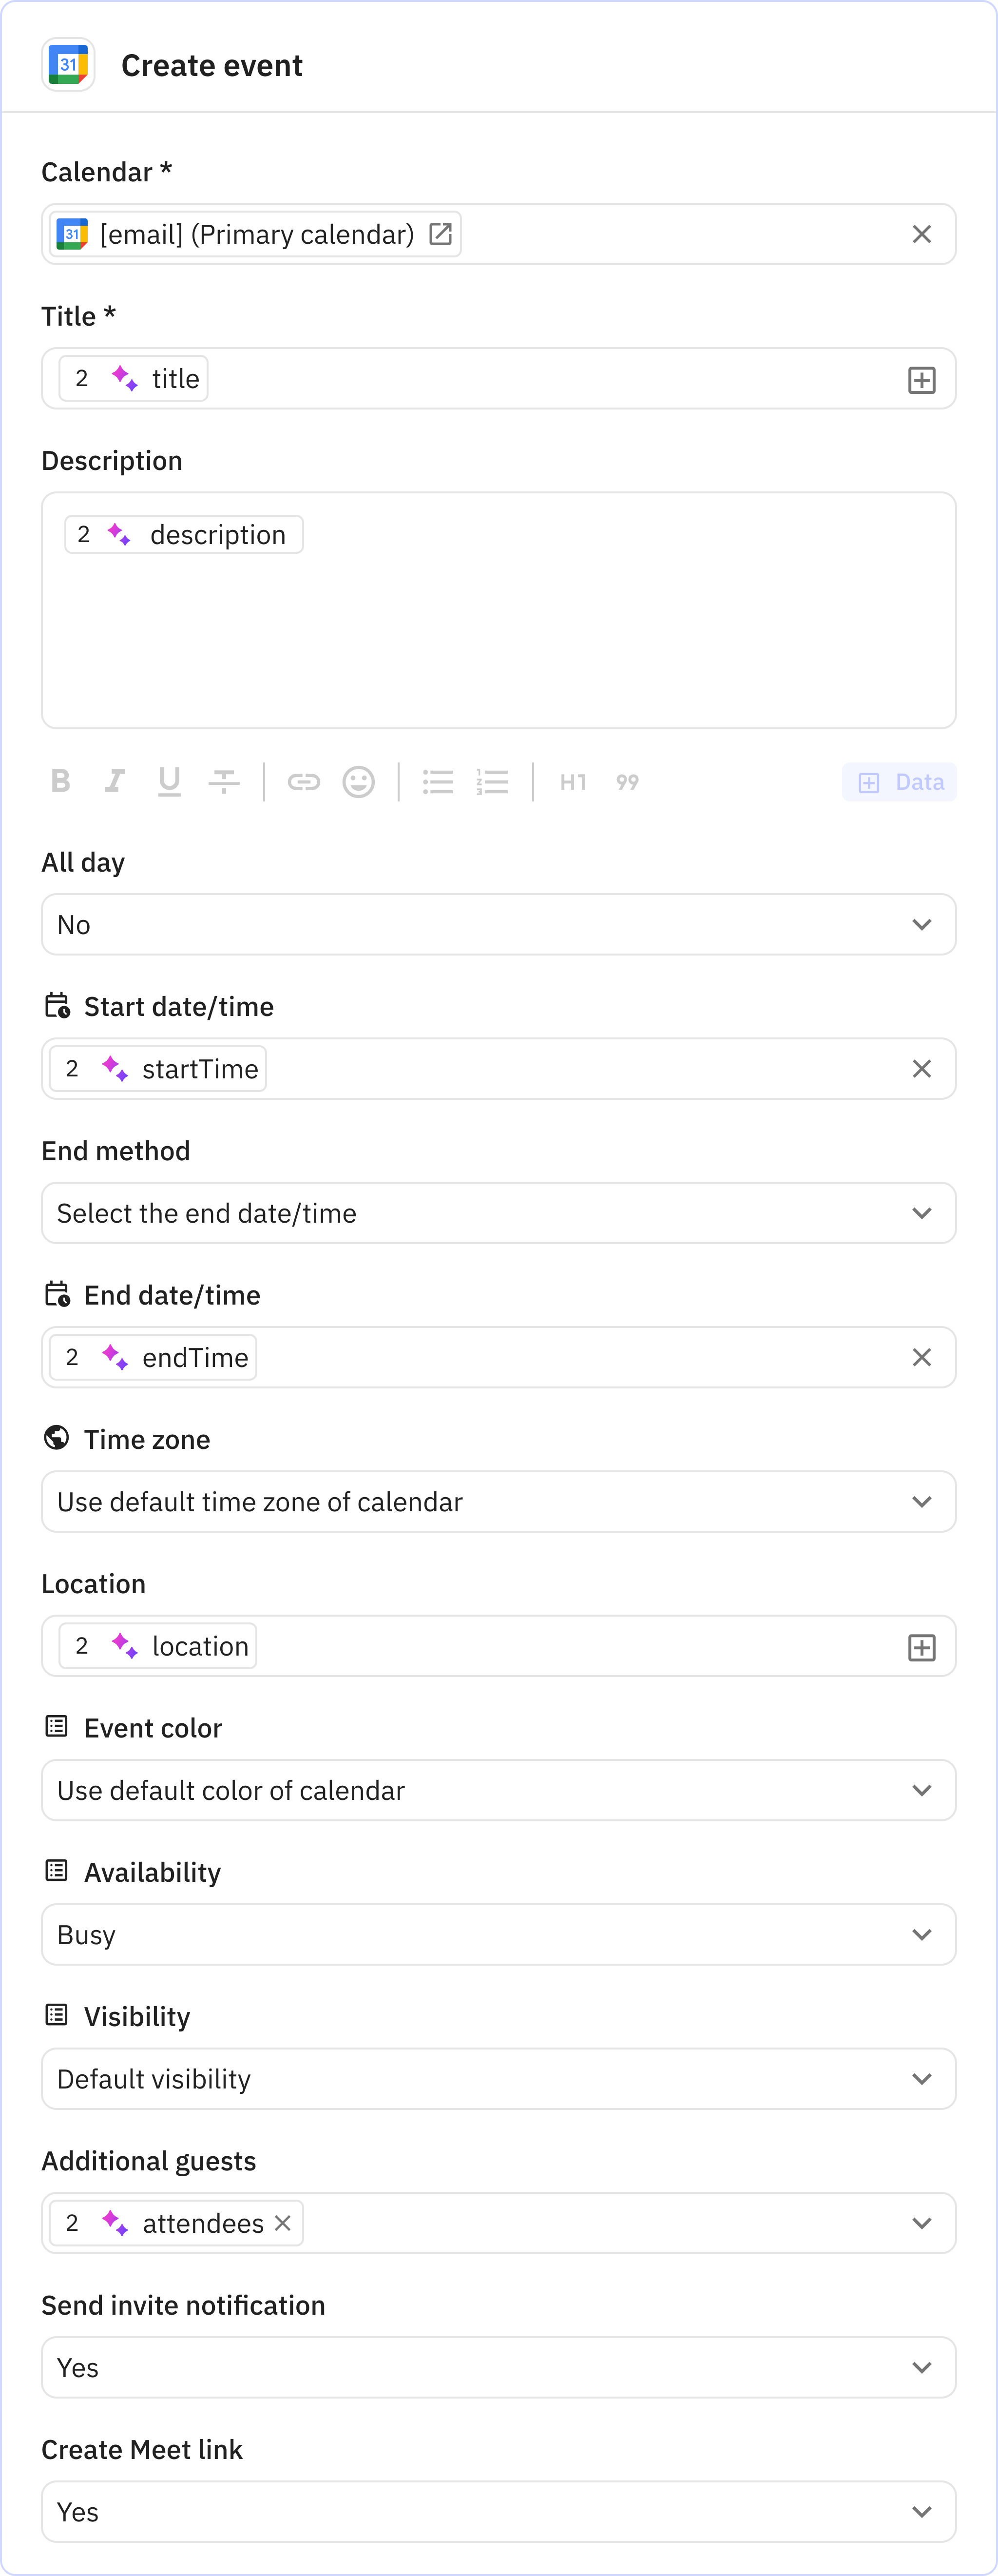Open the All day dropdown
The image size is (998, 2576).
[x=498, y=925]
